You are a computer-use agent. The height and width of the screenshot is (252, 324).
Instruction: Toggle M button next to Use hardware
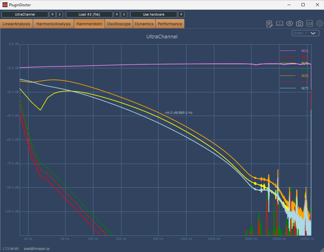coord(181,15)
